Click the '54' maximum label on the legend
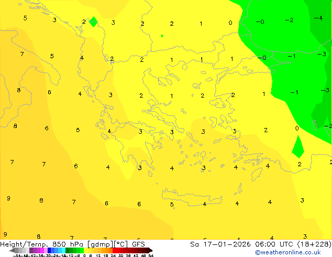Image resolution: width=332 pixels, height=257 pixels. click(x=151, y=255)
